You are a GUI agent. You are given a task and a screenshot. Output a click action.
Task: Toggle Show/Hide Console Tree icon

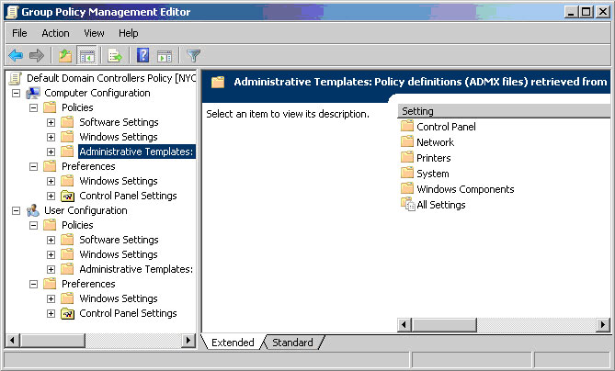(87, 55)
